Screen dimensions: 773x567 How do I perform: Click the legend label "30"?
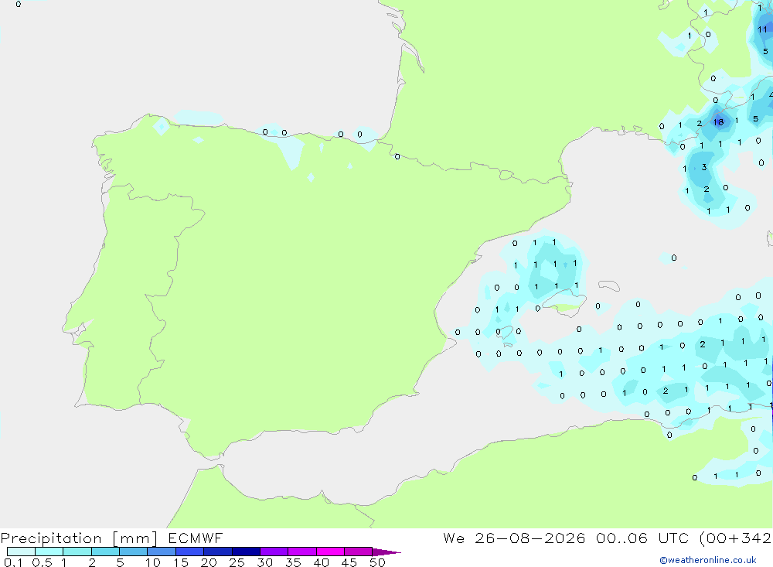point(264,562)
